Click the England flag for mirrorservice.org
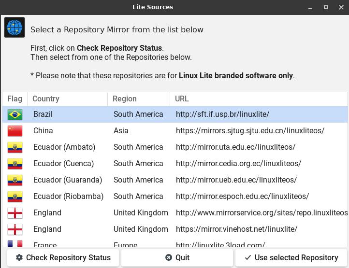This screenshot has height=268, width=349. click(x=15, y=213)
